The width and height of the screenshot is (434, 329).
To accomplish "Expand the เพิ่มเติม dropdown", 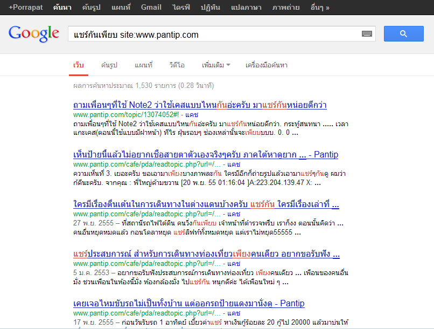I will click(x=216, y=65).
